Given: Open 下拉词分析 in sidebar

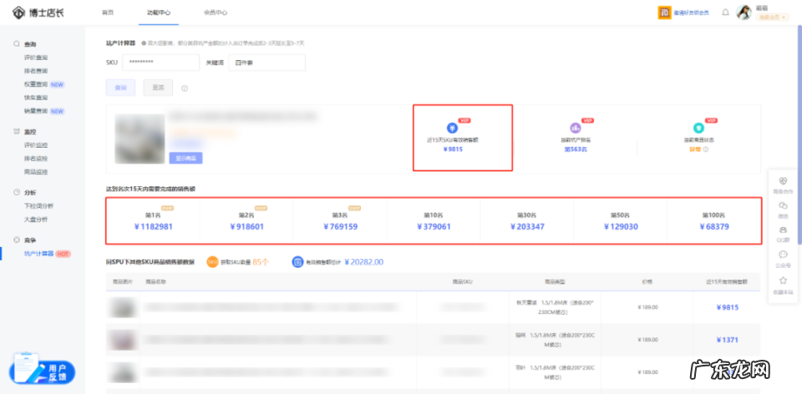Looking at the screenshot, I should click(x=39, y=206).
